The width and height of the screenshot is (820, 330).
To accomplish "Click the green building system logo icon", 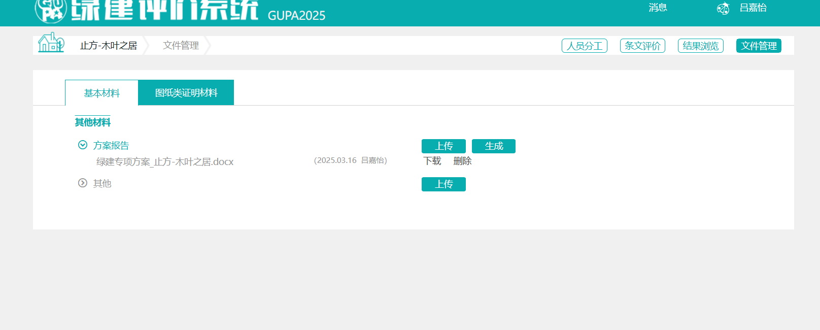I will (x=50, y=11).
